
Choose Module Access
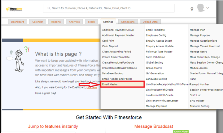199,68
